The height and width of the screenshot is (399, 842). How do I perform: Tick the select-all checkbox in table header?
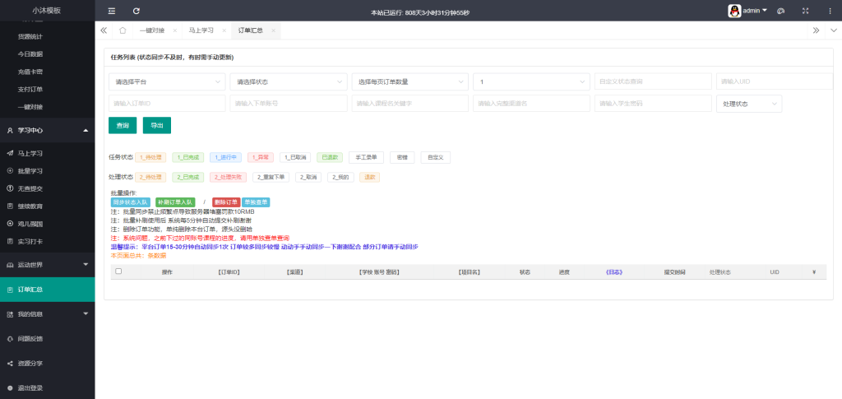(118, 271)
